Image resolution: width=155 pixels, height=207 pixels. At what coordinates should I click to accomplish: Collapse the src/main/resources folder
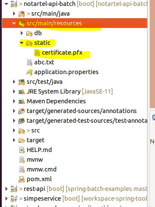click(14, 23)
